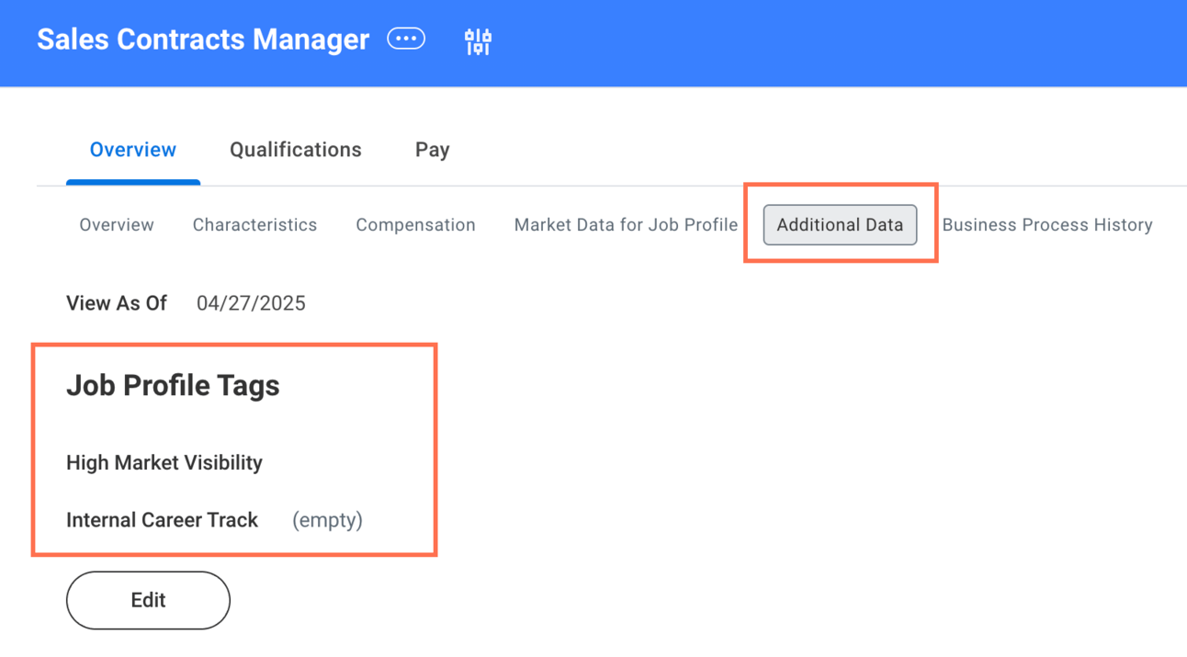Screen dimensions: 1187x657
Task: Click the blue underline beneath active Overview tab
Action: [133, 182]
